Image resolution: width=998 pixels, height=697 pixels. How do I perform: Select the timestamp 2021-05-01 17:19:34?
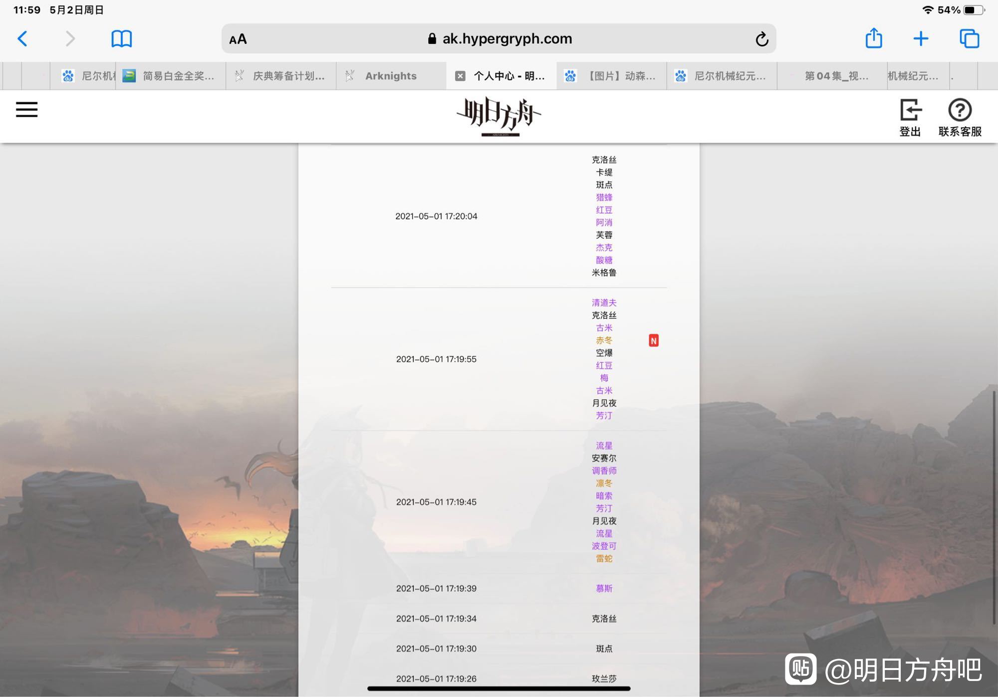[x=436, y=618]
